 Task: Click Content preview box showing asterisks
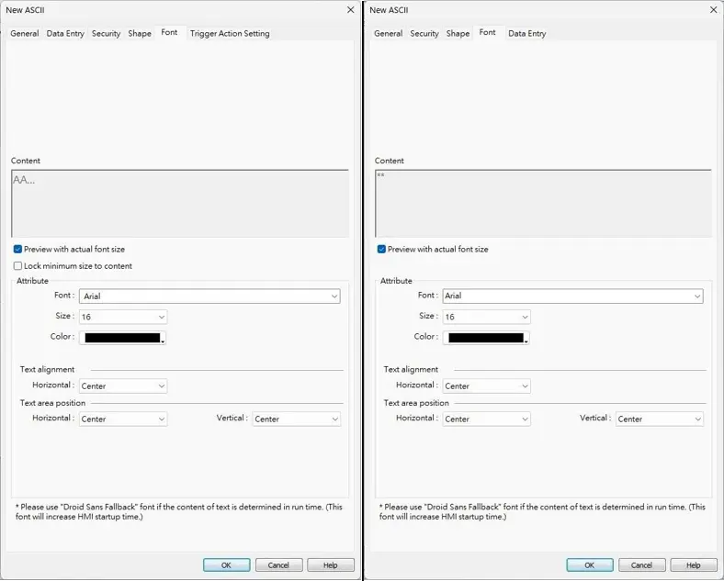(544, 204)
